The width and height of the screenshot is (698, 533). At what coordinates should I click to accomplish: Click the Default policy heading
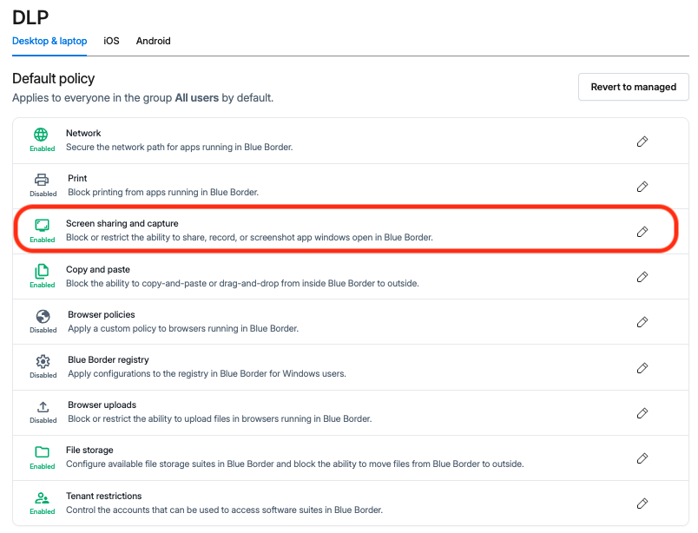(x=54, y=78)
